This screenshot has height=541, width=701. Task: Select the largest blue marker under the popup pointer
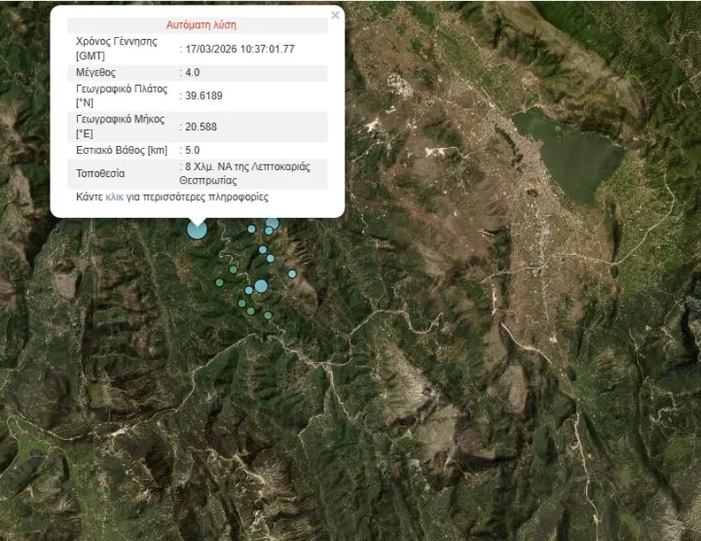point(197,230)
